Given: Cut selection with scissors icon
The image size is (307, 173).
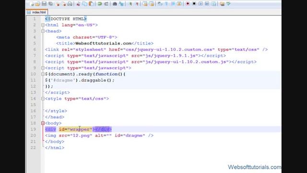Looking at the screenshot, I should [78, 4].
